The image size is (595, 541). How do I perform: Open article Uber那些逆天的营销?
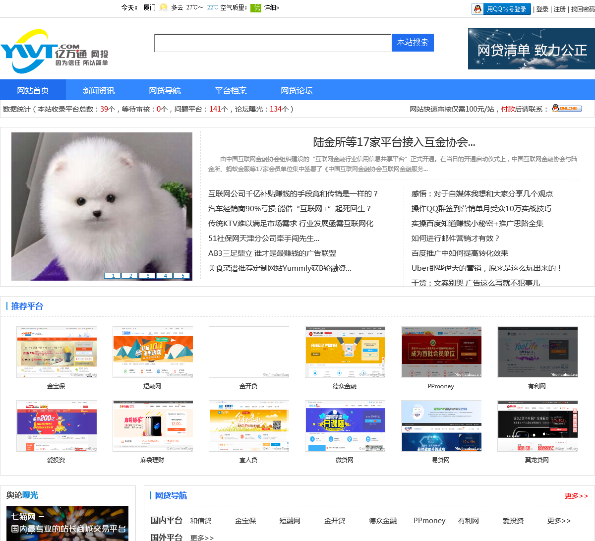(x=487, y=268)
